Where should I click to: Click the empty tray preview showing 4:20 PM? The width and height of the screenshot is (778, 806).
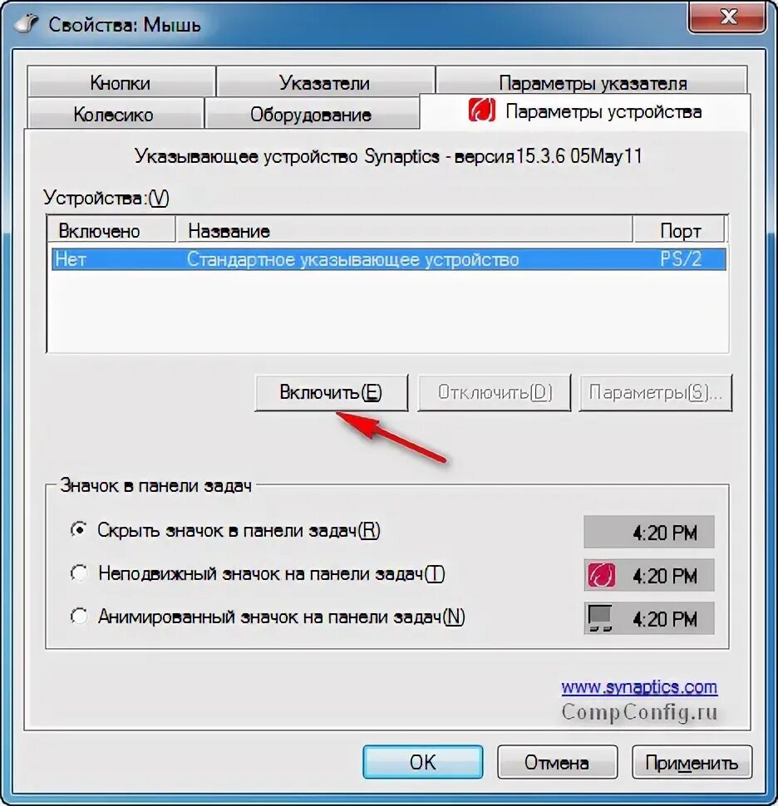[x=649, y=532]
